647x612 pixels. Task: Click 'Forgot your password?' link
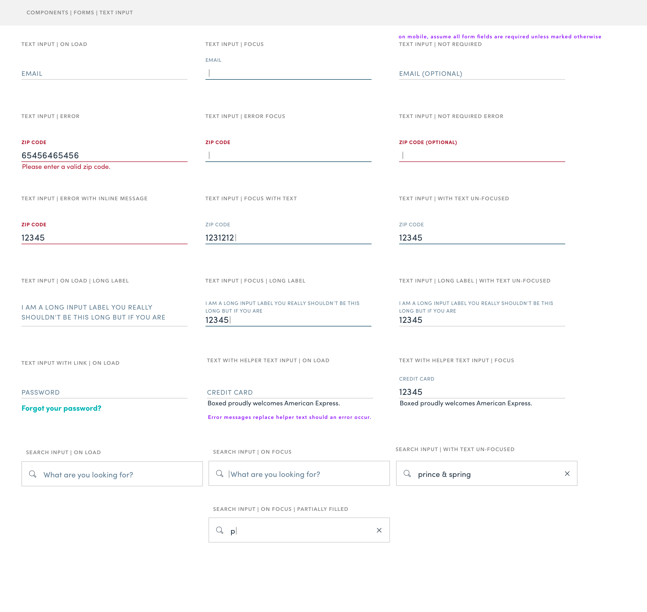tap(62, 408)
